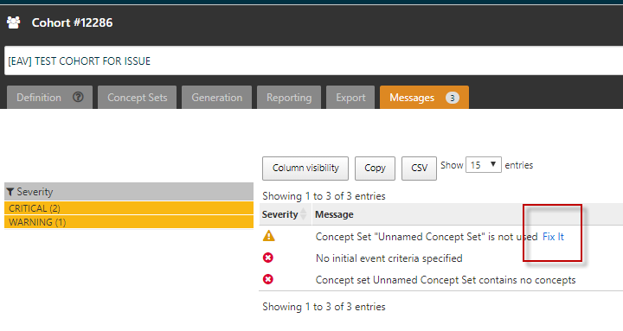Click the Cohort #12286 title text
The image size is (623, 331).
73,22
